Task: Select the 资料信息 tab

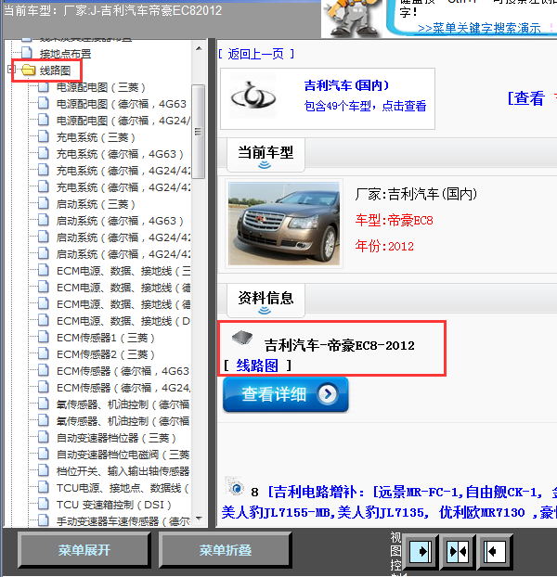Action: point(266,300)
